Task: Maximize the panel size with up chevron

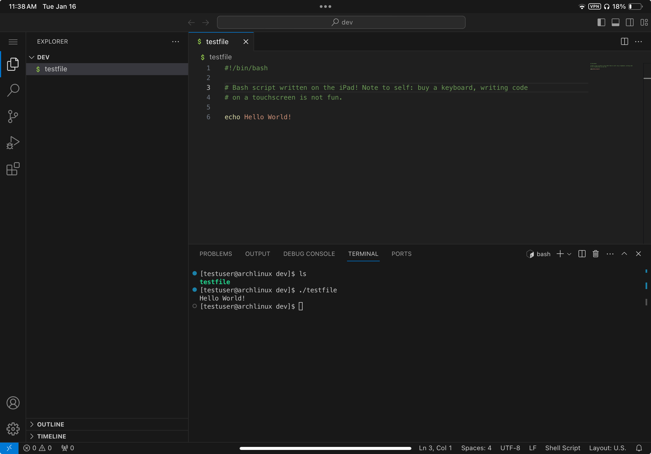Action: coord(624,254)
